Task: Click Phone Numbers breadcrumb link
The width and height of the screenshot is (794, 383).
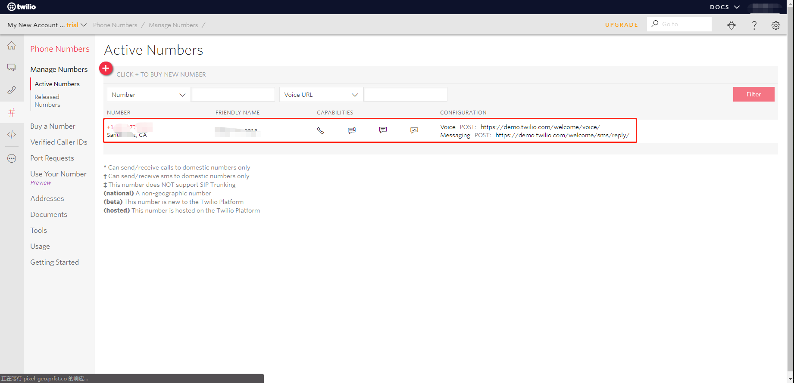Action: (115, 25)
